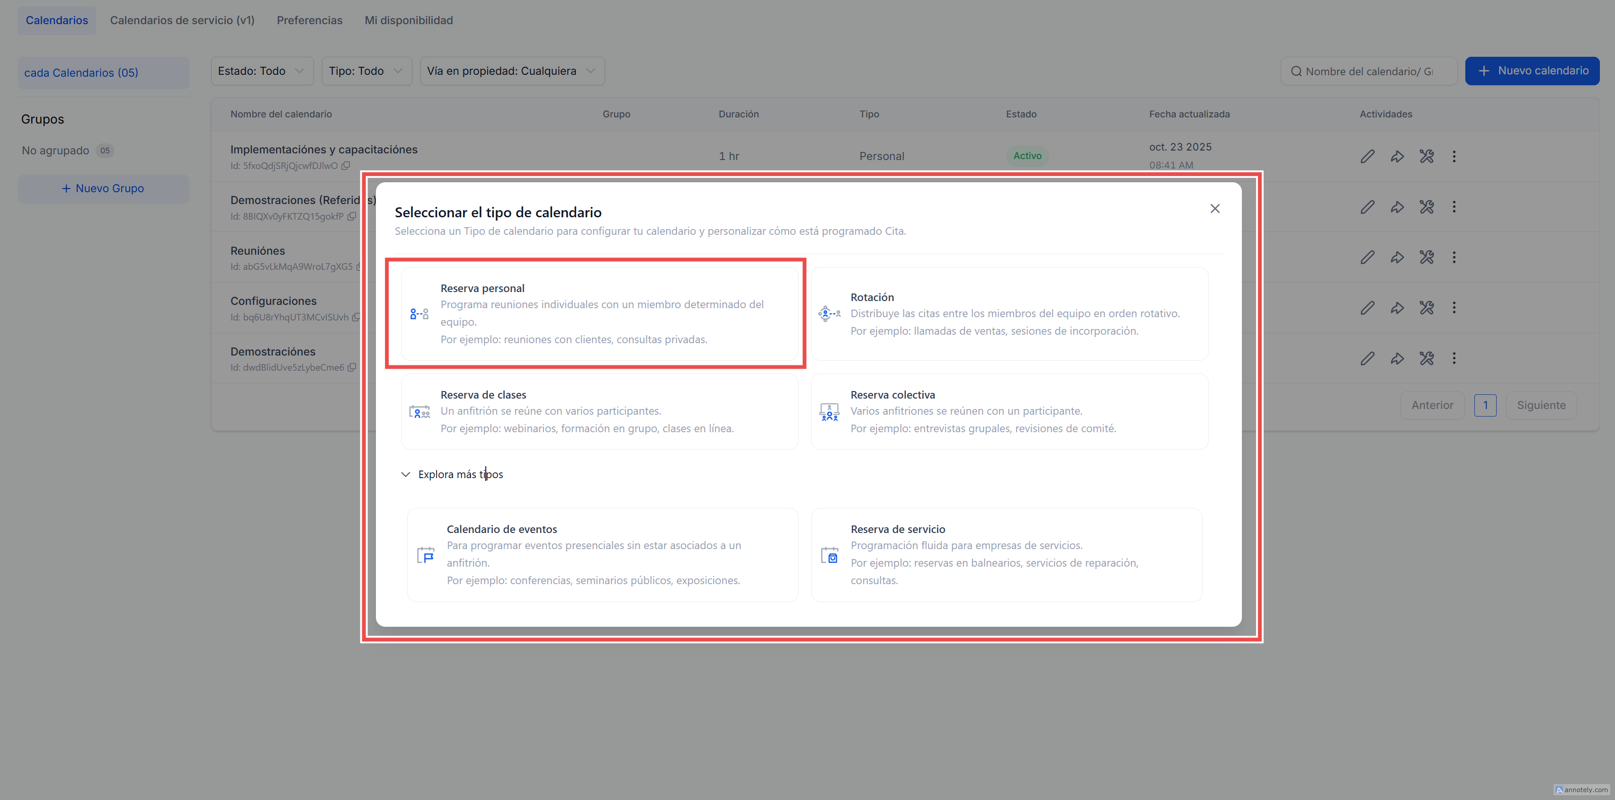
Task: Click pencil edit icon for Demostraciónes row
Action: pos(1367,359)
